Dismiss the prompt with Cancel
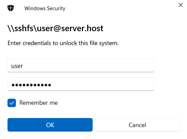 tap(137, 125)
